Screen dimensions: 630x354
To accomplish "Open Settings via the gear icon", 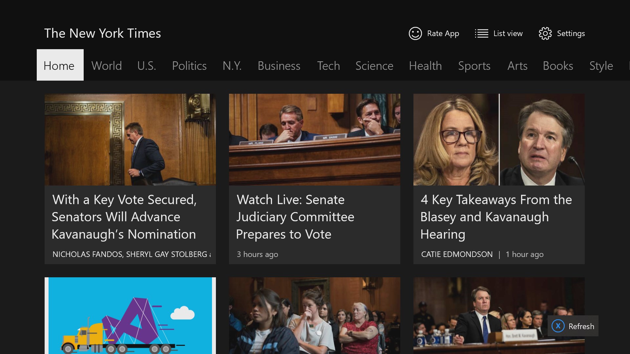I will pos(545,33).
